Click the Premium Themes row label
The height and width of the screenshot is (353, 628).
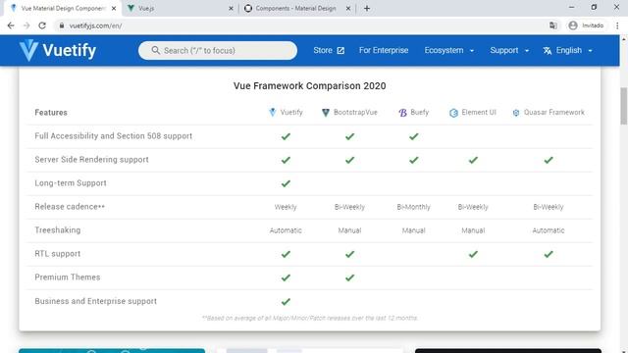(68, 277)
